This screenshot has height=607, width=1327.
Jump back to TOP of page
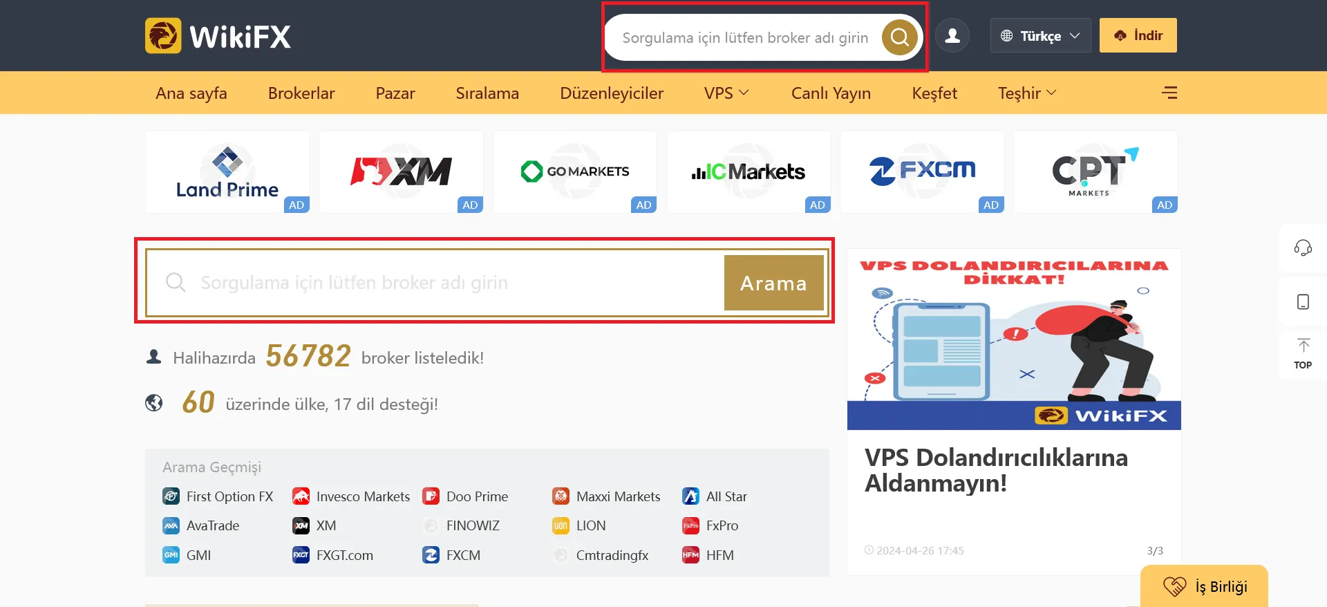tap(1303, 354)
